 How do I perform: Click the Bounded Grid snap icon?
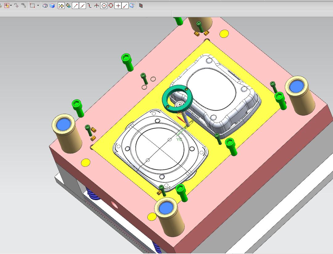[141, 6]
